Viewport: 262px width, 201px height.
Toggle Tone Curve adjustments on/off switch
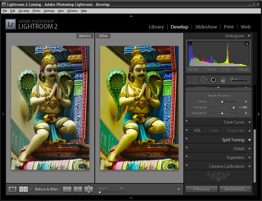click(x=187, y=122)
